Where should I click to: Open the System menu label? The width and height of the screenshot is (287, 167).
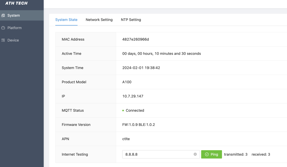(14, 15)
